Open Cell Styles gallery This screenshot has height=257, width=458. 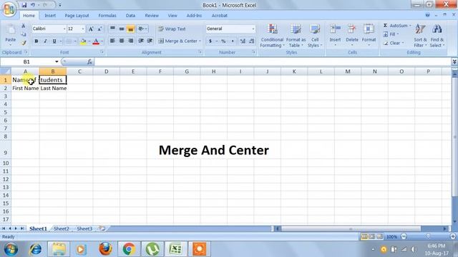[x=315, y=36]
